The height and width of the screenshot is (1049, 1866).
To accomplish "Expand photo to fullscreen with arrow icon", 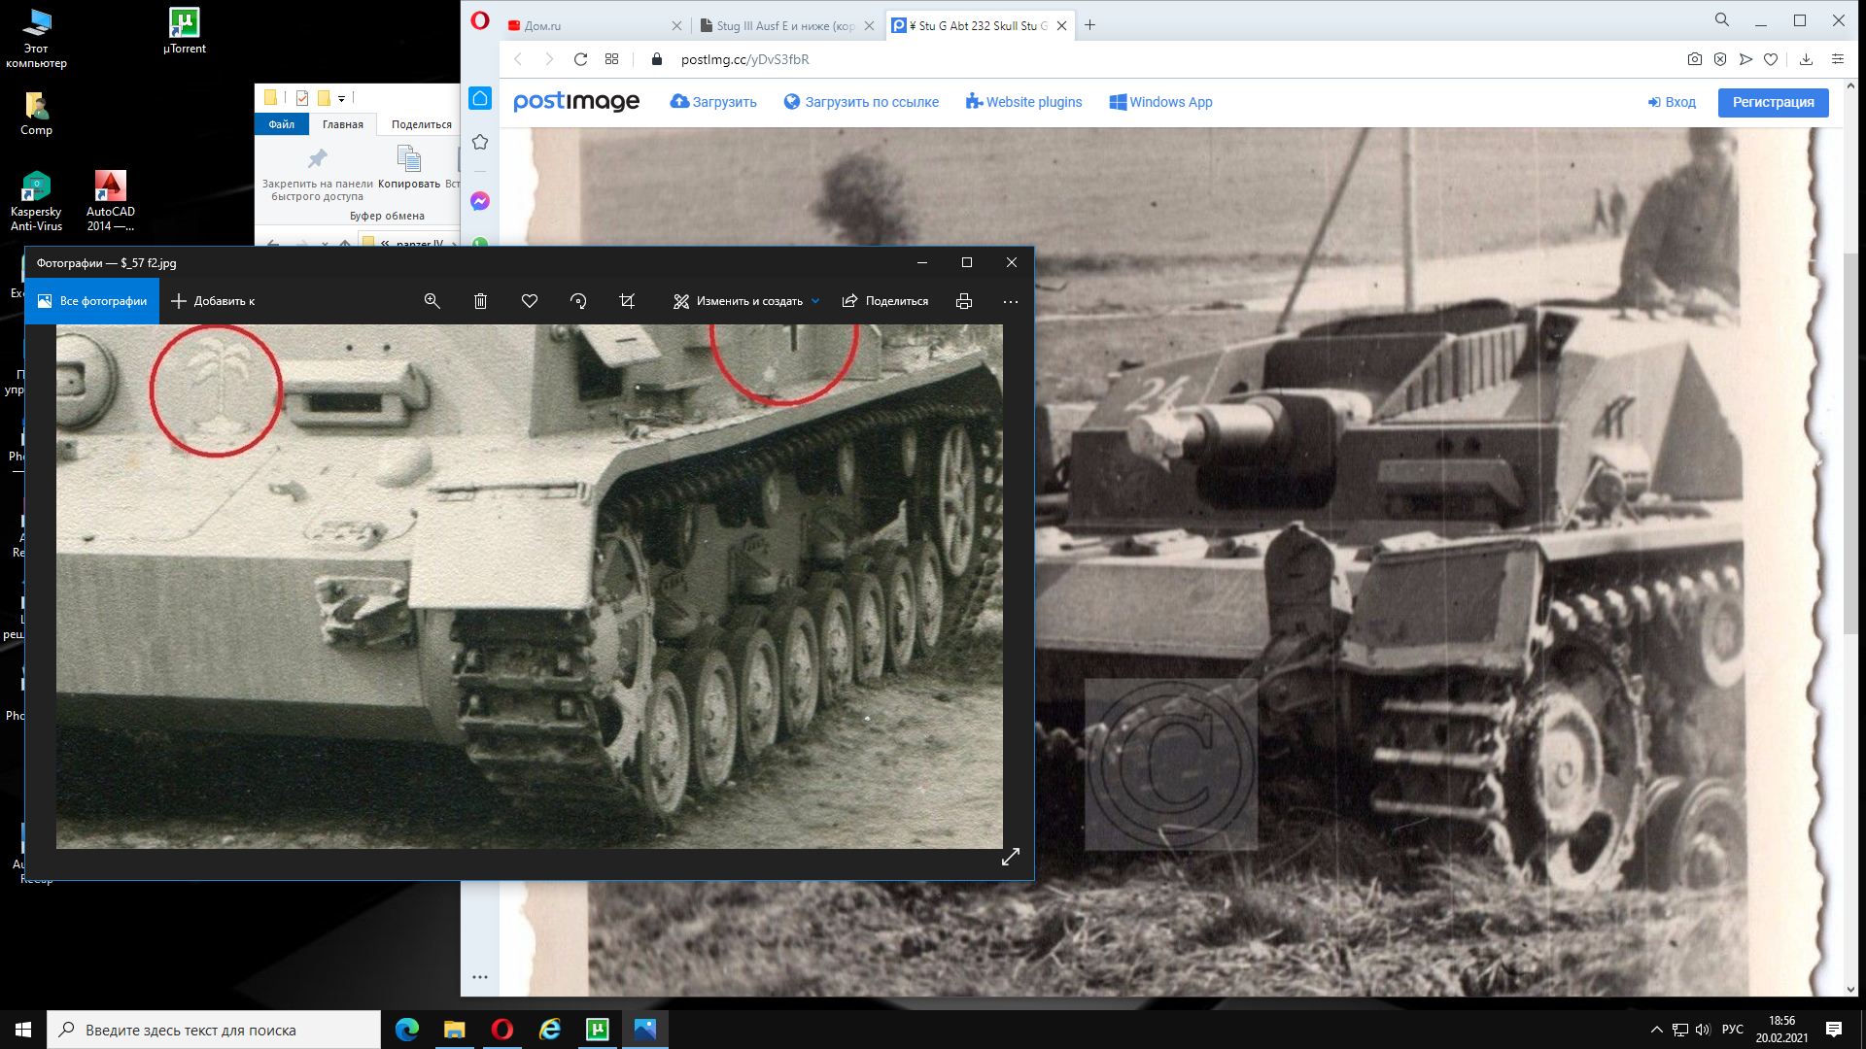I will click(1011, 857).
